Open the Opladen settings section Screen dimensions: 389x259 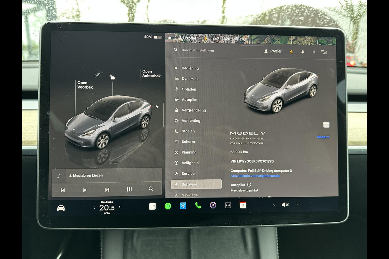click(189, 89)
